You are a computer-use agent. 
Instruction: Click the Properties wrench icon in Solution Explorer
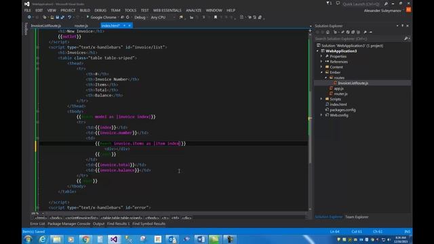coord(366,32)
